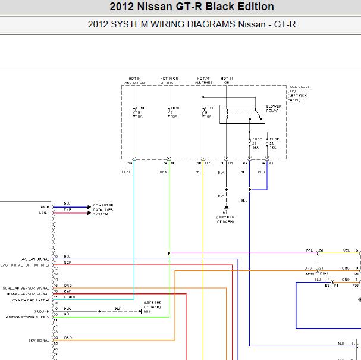Click the "COMPUTER DATA LINES SYSTEM" label

[103, 209]
